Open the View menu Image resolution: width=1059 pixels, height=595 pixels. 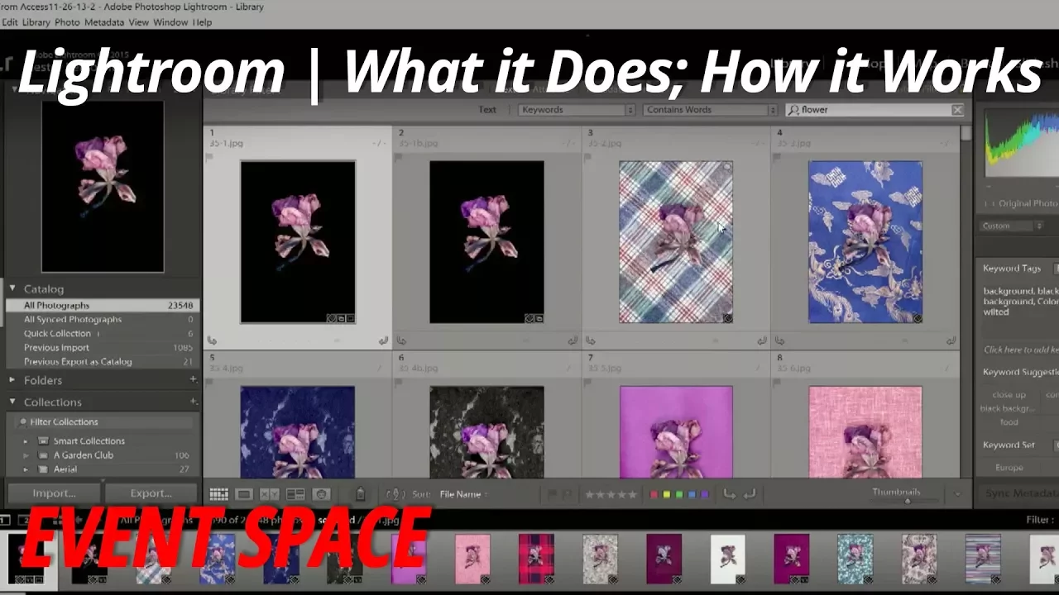pos(139,22)
